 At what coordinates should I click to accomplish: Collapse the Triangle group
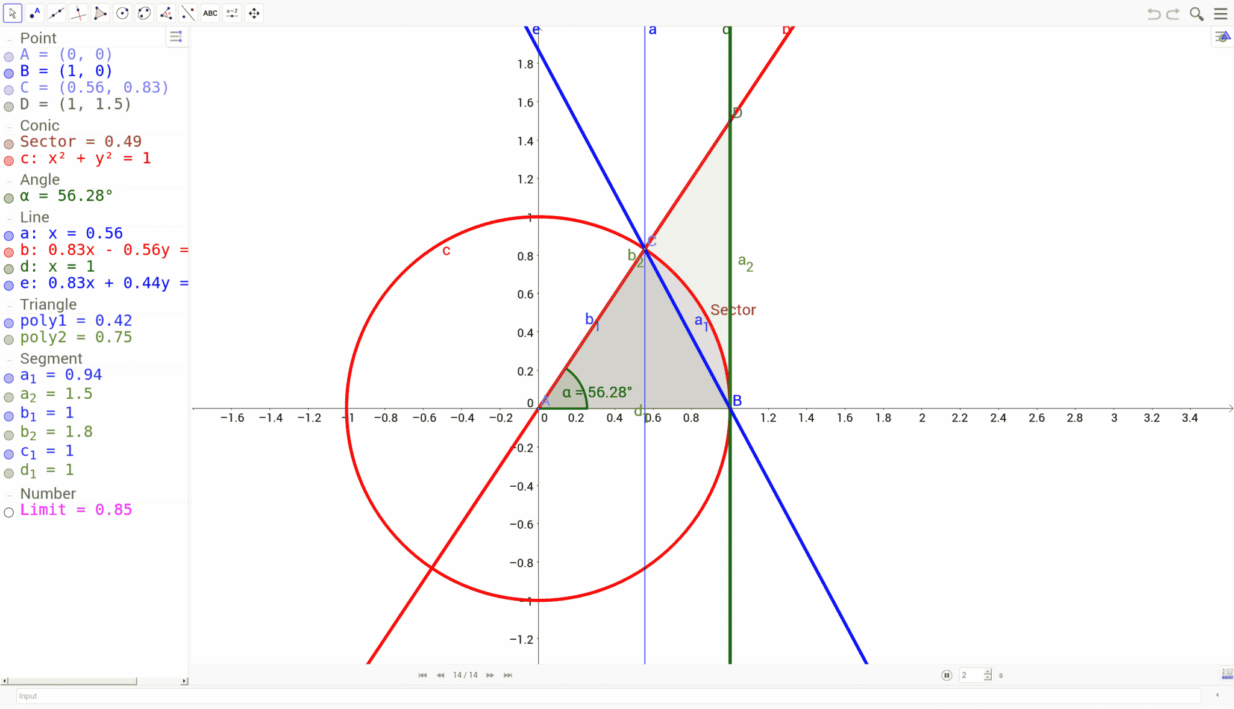click(9, 306)
